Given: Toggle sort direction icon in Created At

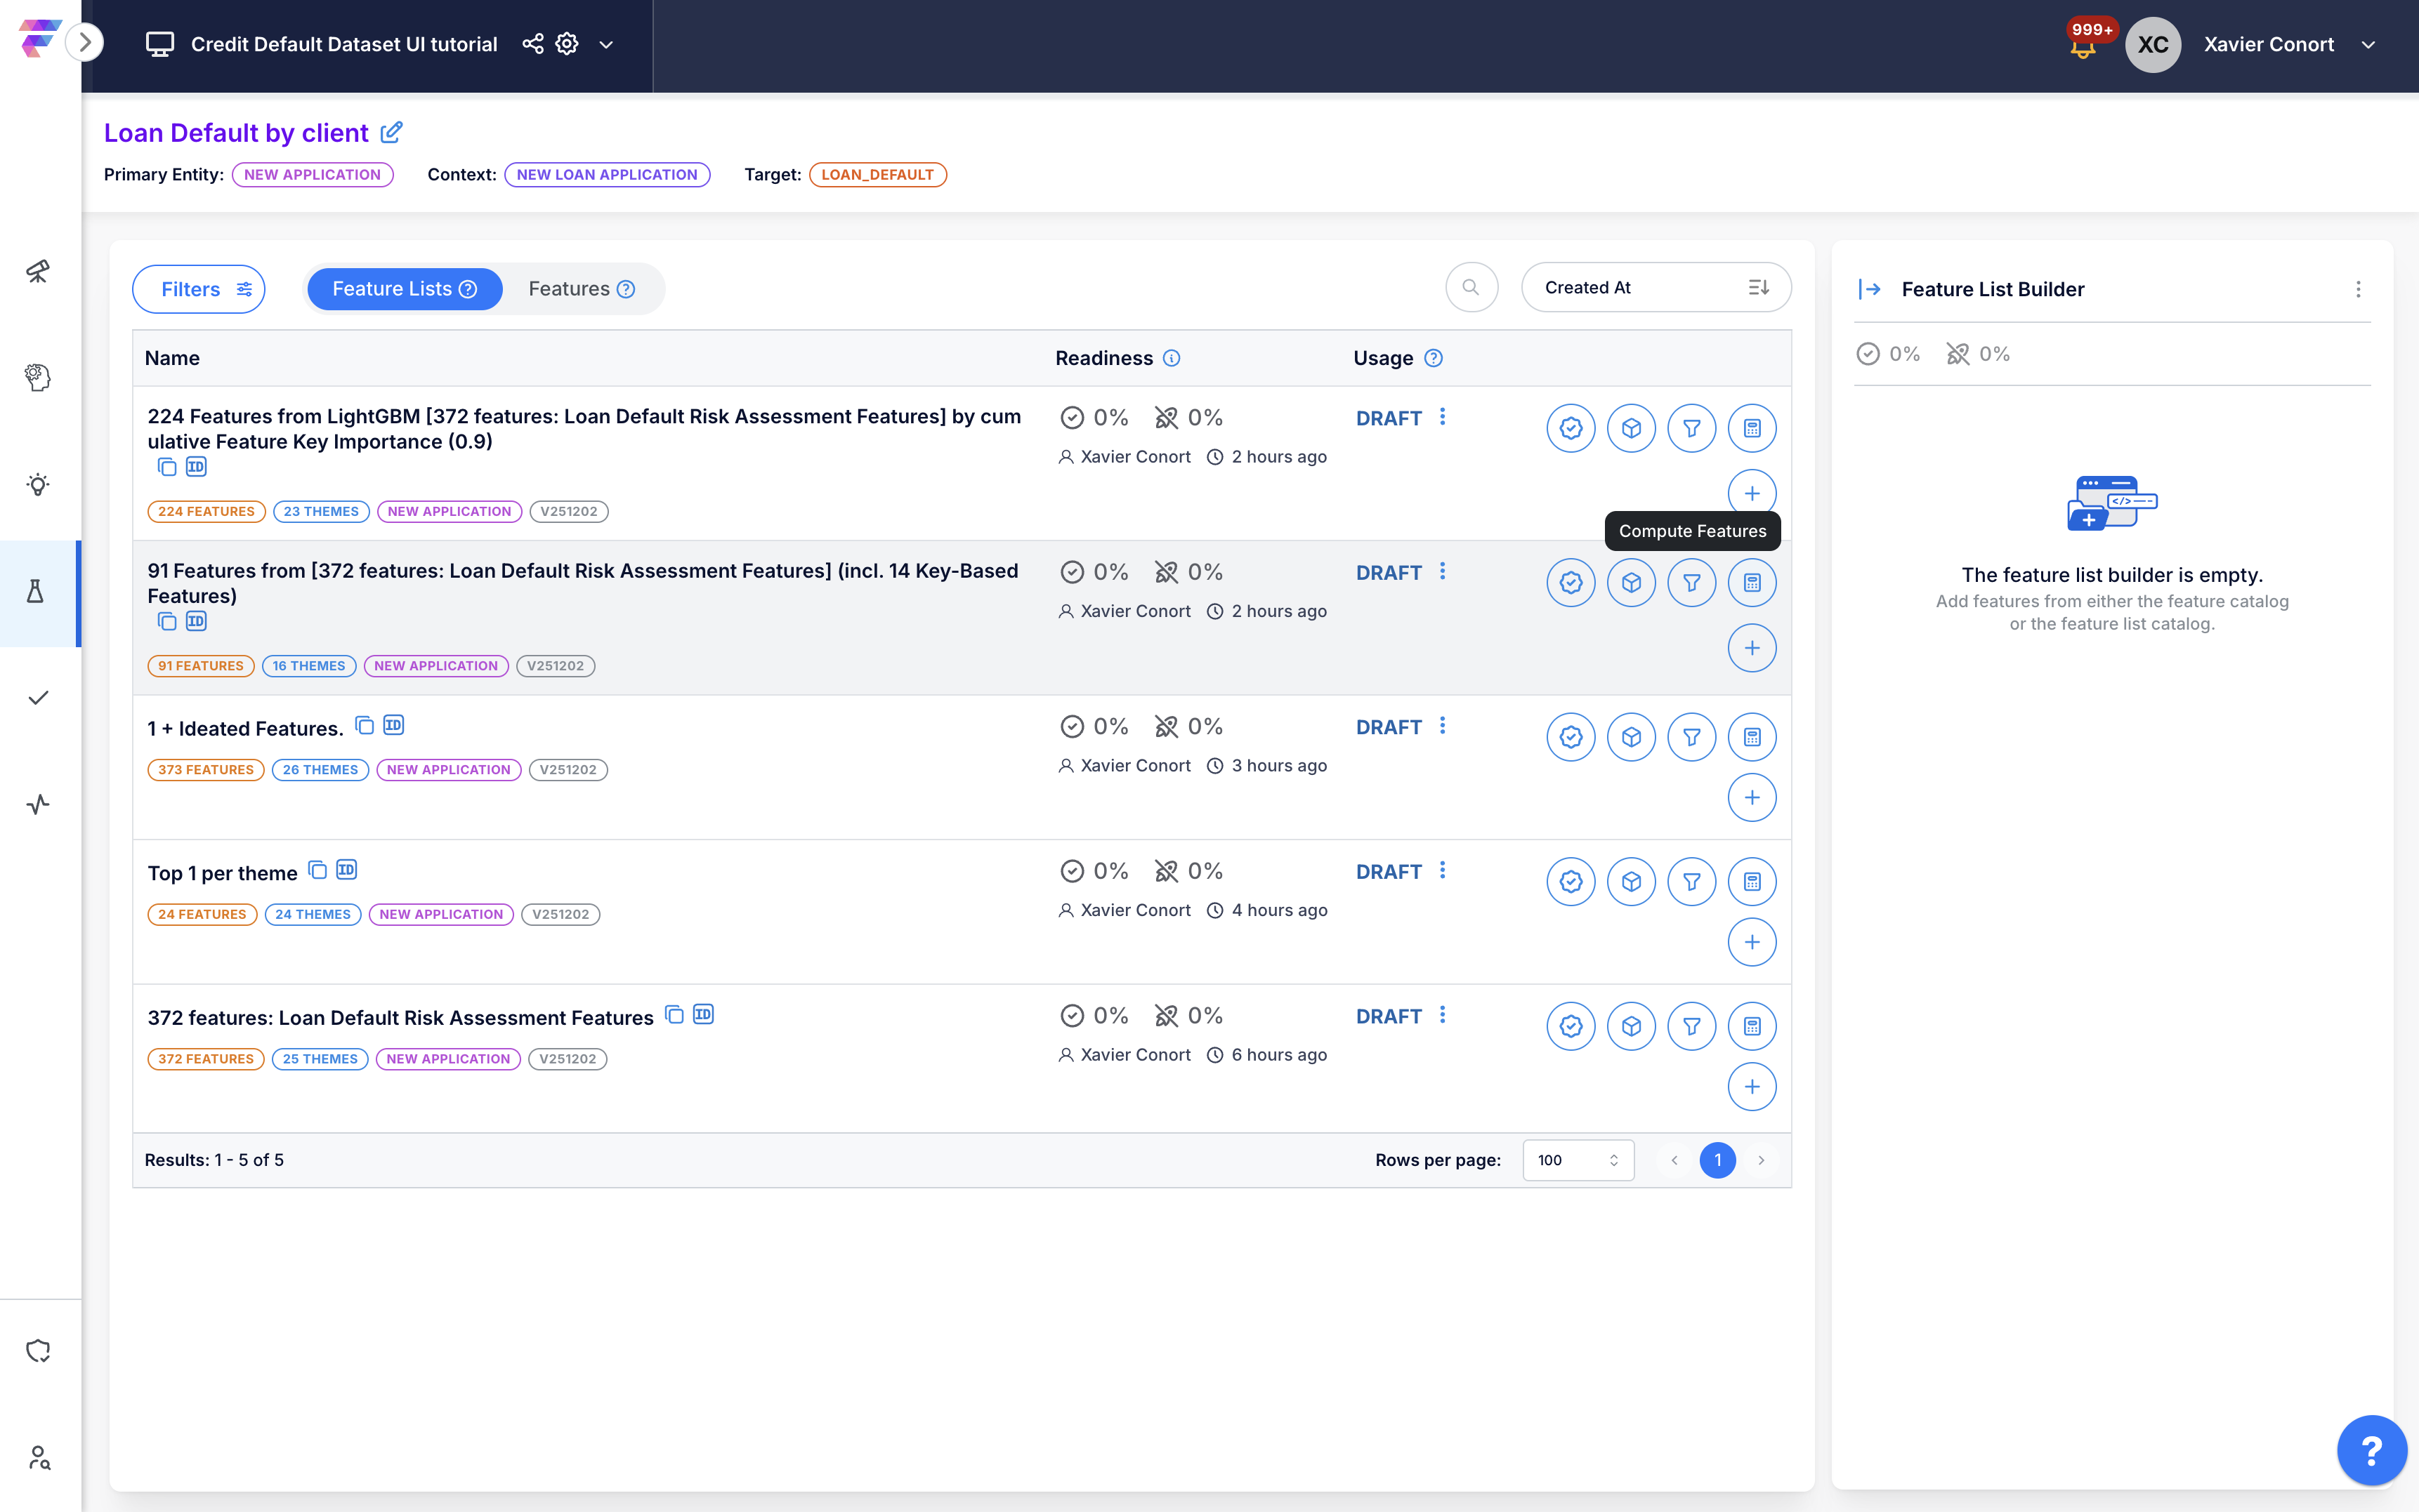Looking at the screenshot, I should coord(1758,288).
